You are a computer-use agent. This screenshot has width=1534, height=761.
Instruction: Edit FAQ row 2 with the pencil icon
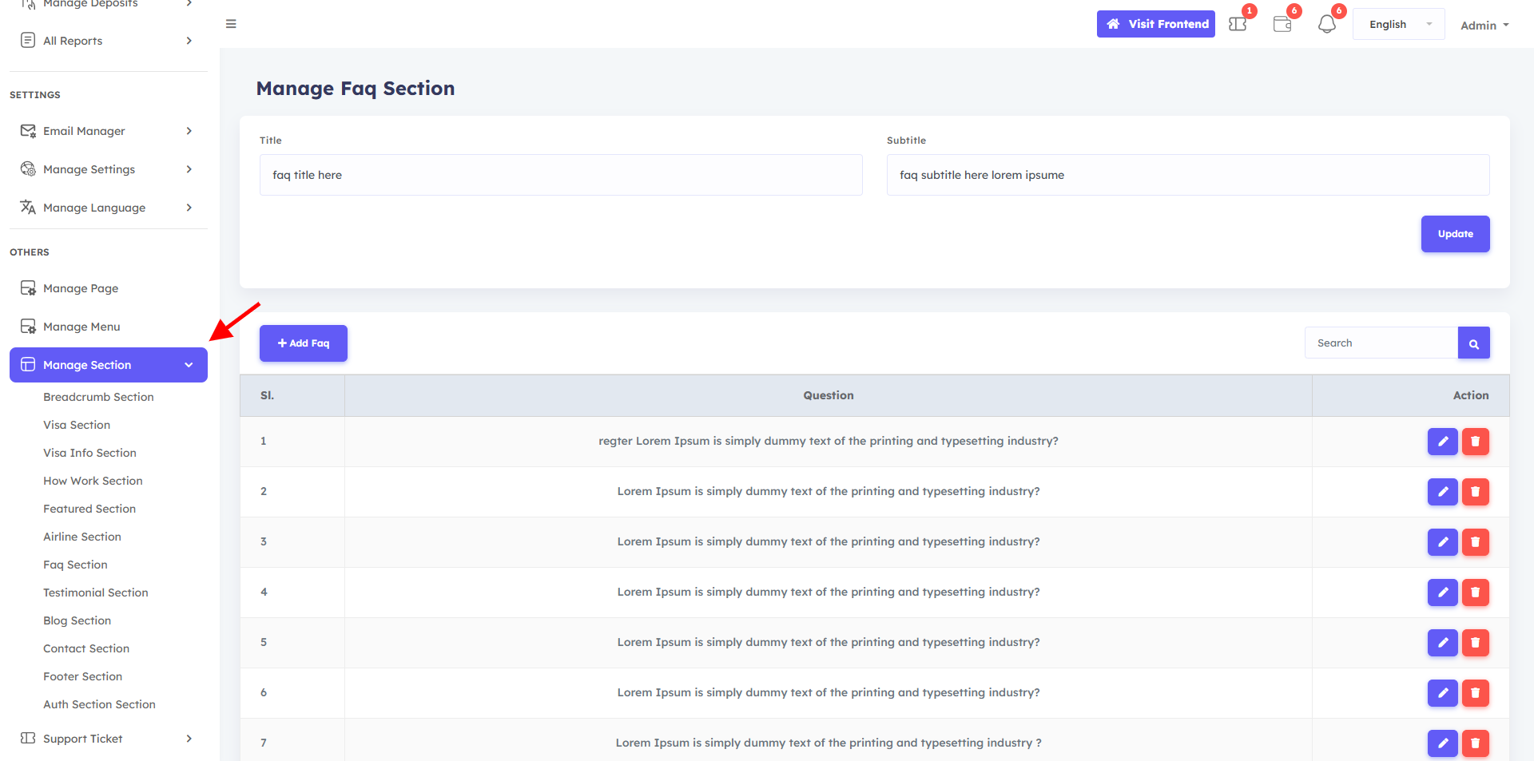tap(1443, 492)
